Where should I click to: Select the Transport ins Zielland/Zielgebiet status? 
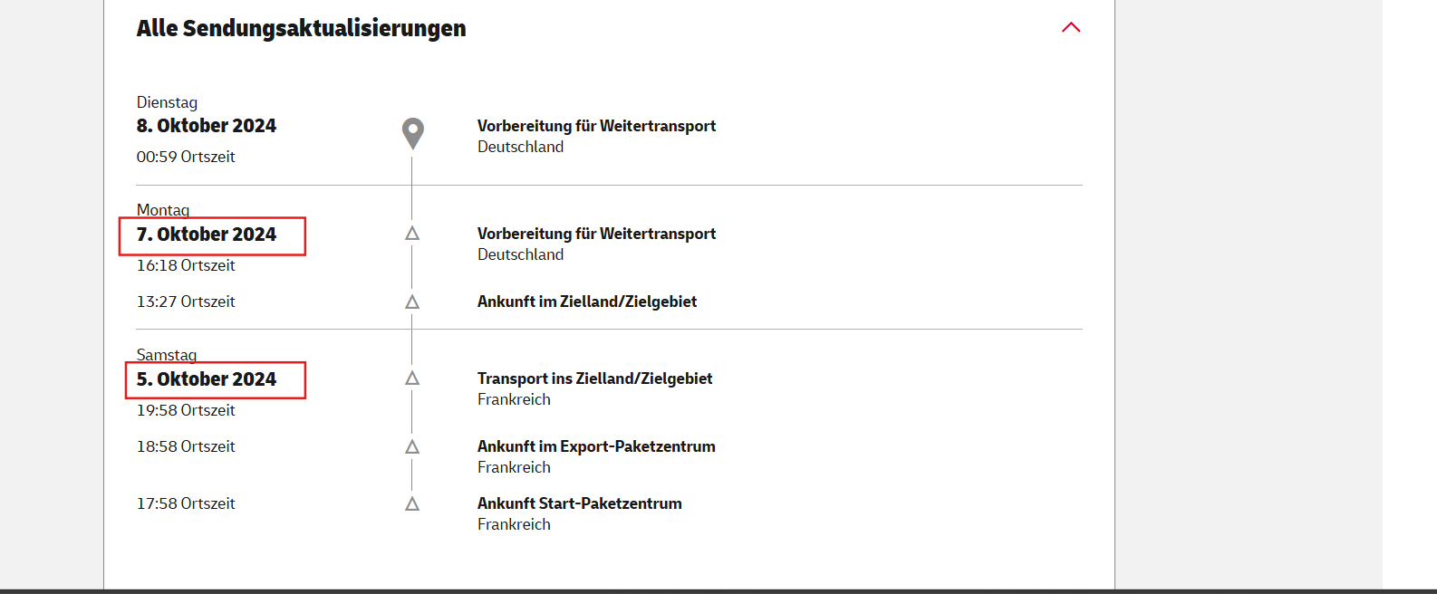pos(594,378)
